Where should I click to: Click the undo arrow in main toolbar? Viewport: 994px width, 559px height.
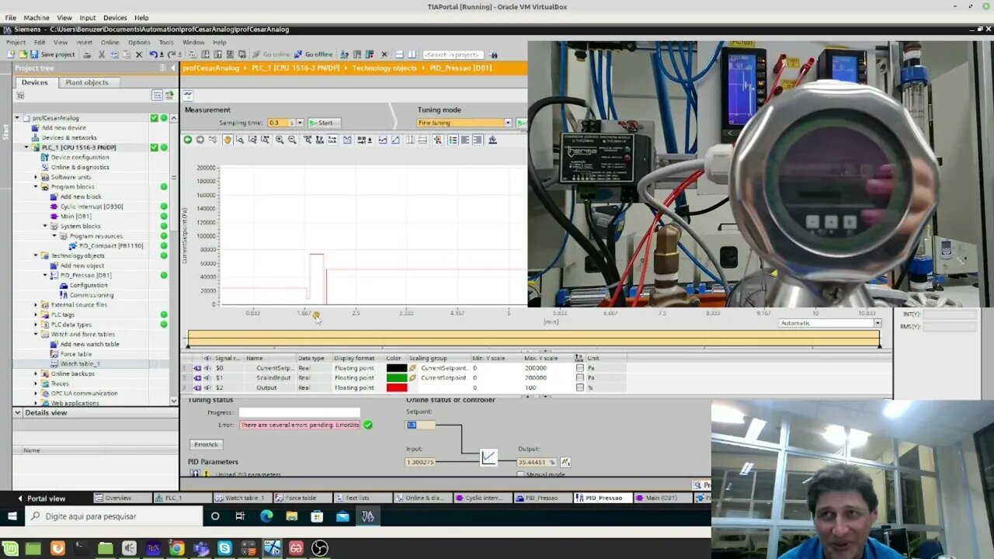[153, 54]
